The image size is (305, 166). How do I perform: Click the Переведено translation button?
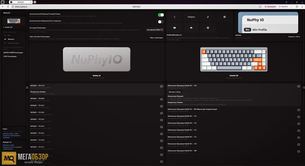click(270, 7)
